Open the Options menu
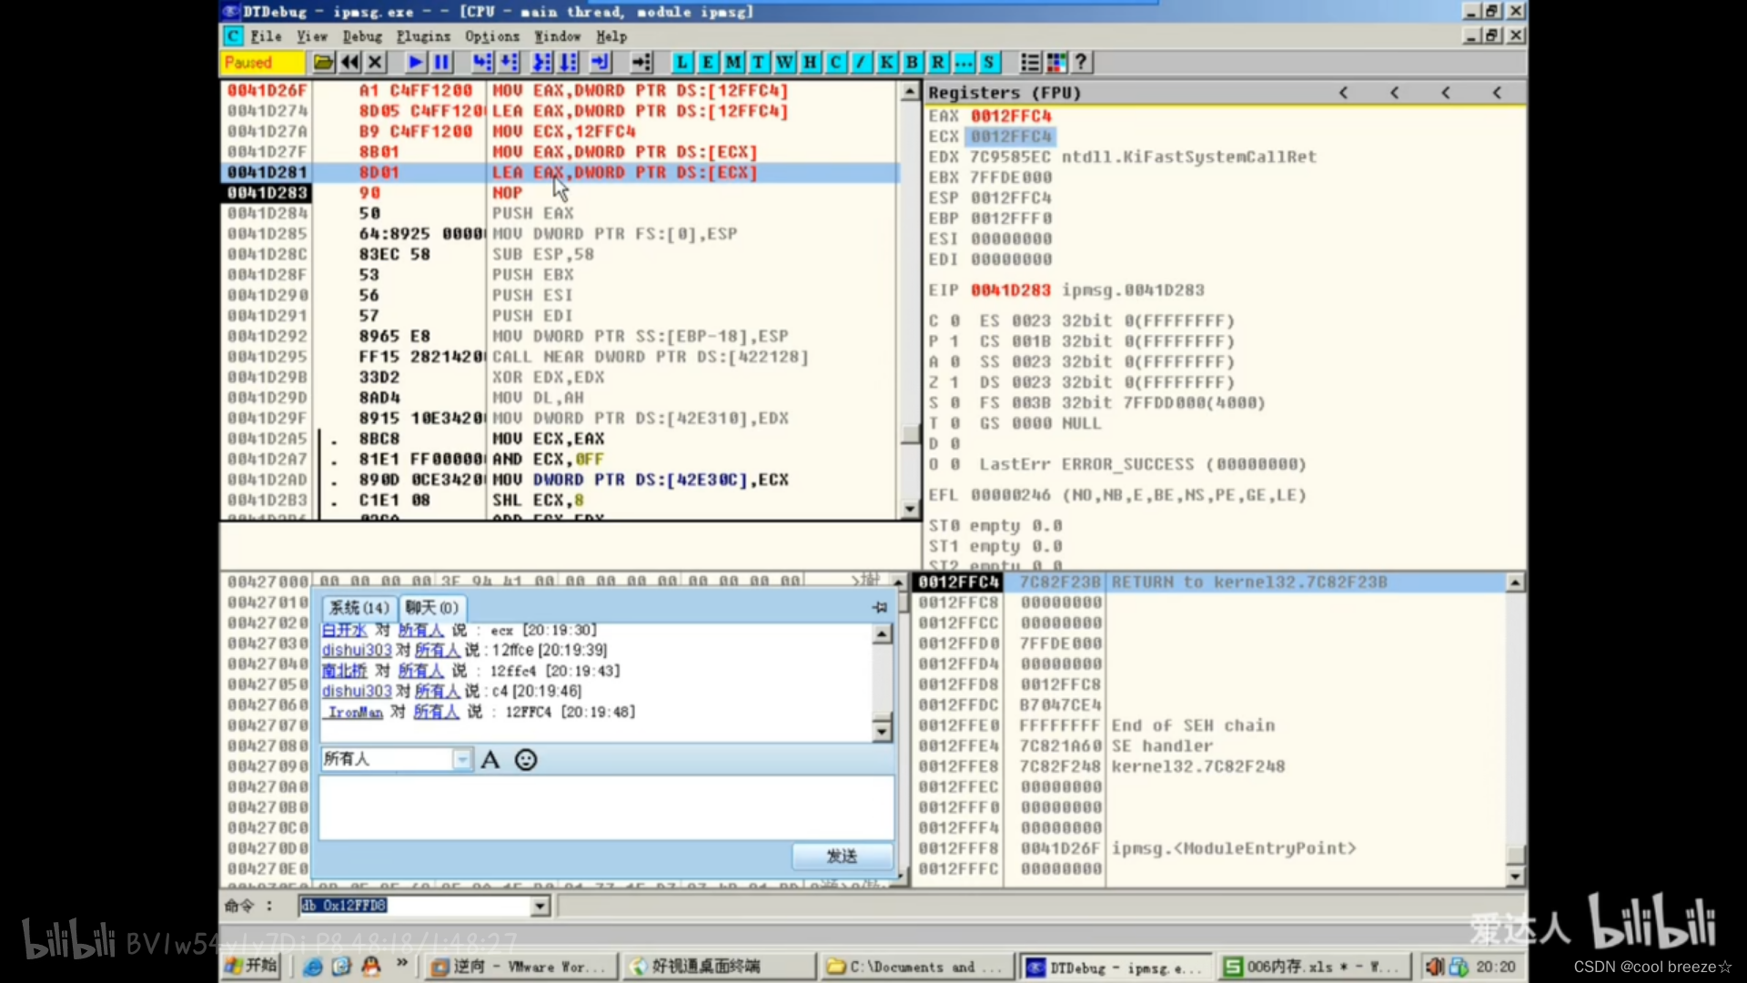Viewport: 1747px width, 983px height. point(491,36)
